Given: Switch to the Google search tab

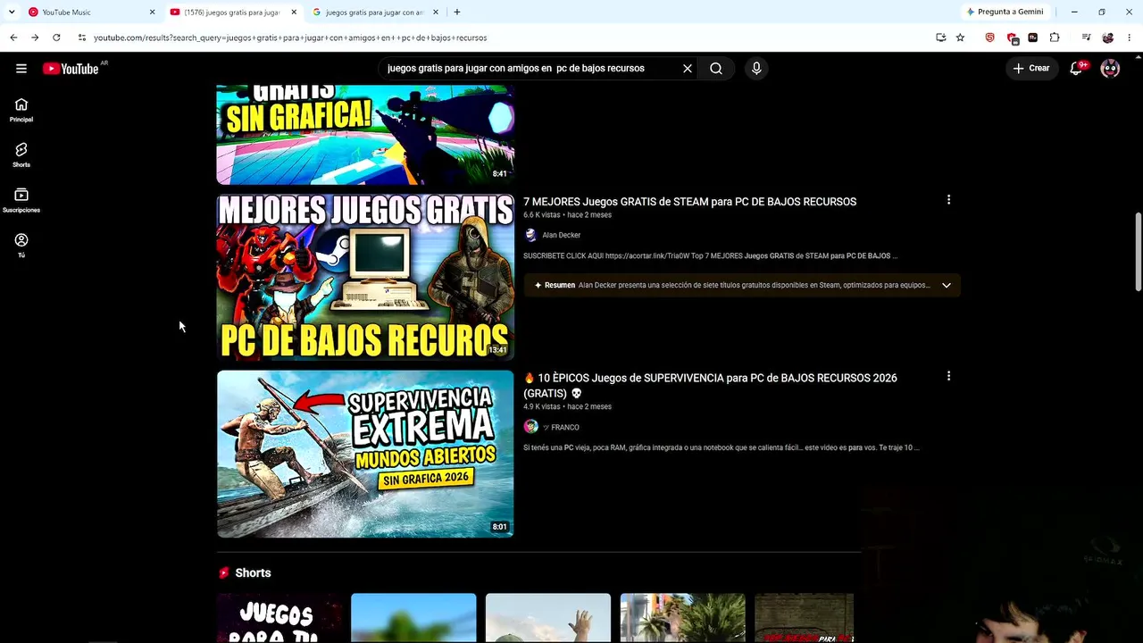Looking at the screenshot, I should [374, 13].
